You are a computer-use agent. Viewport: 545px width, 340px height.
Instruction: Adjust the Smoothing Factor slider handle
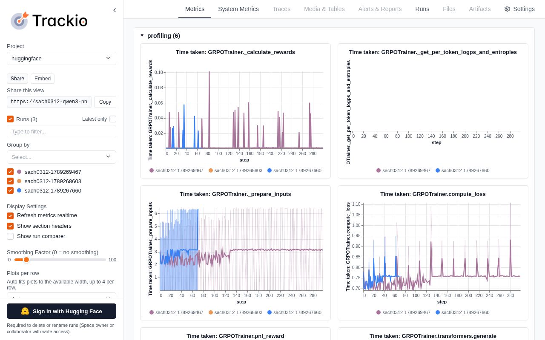pos(26,260)
